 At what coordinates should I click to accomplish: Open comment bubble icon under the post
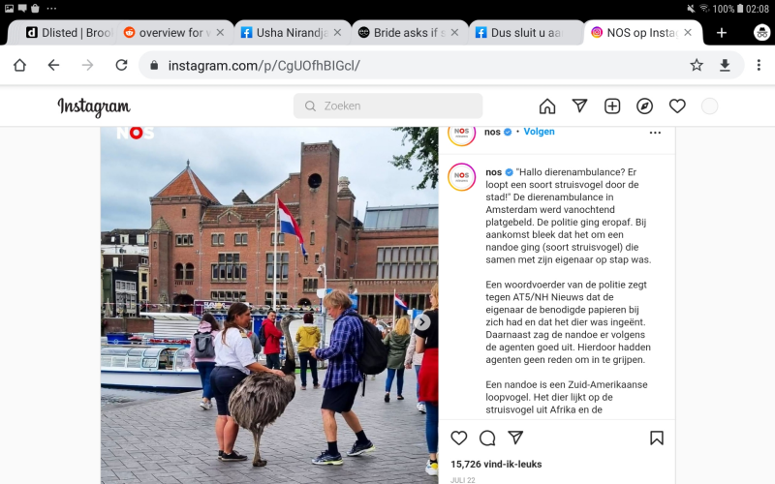(x=487, y=438)
